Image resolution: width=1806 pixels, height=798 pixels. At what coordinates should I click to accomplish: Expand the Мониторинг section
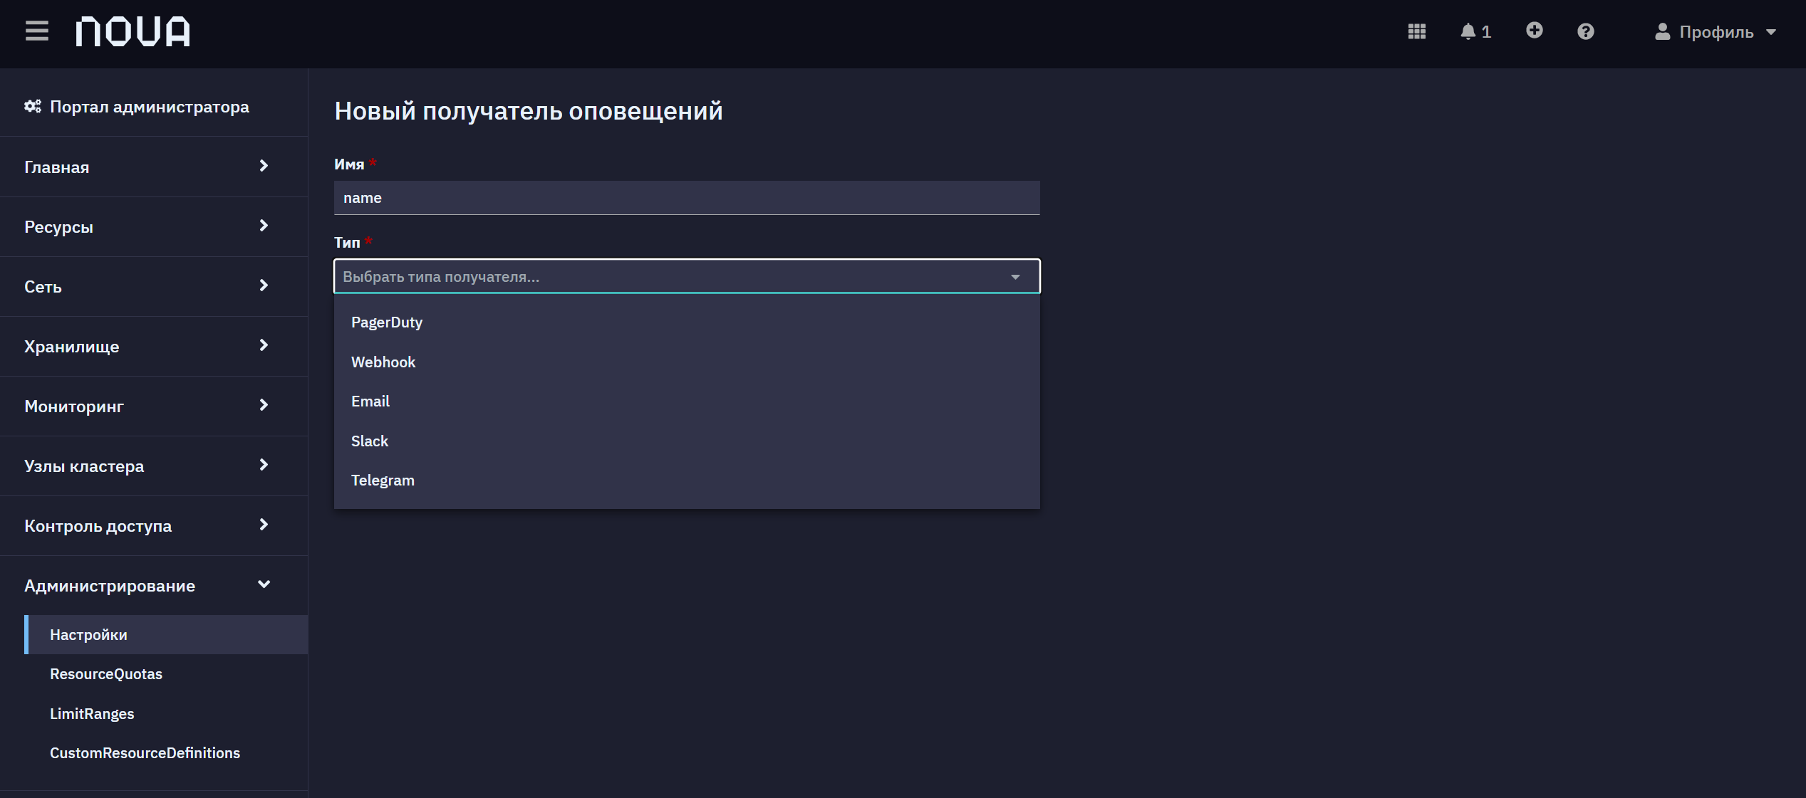pos(154,406)
